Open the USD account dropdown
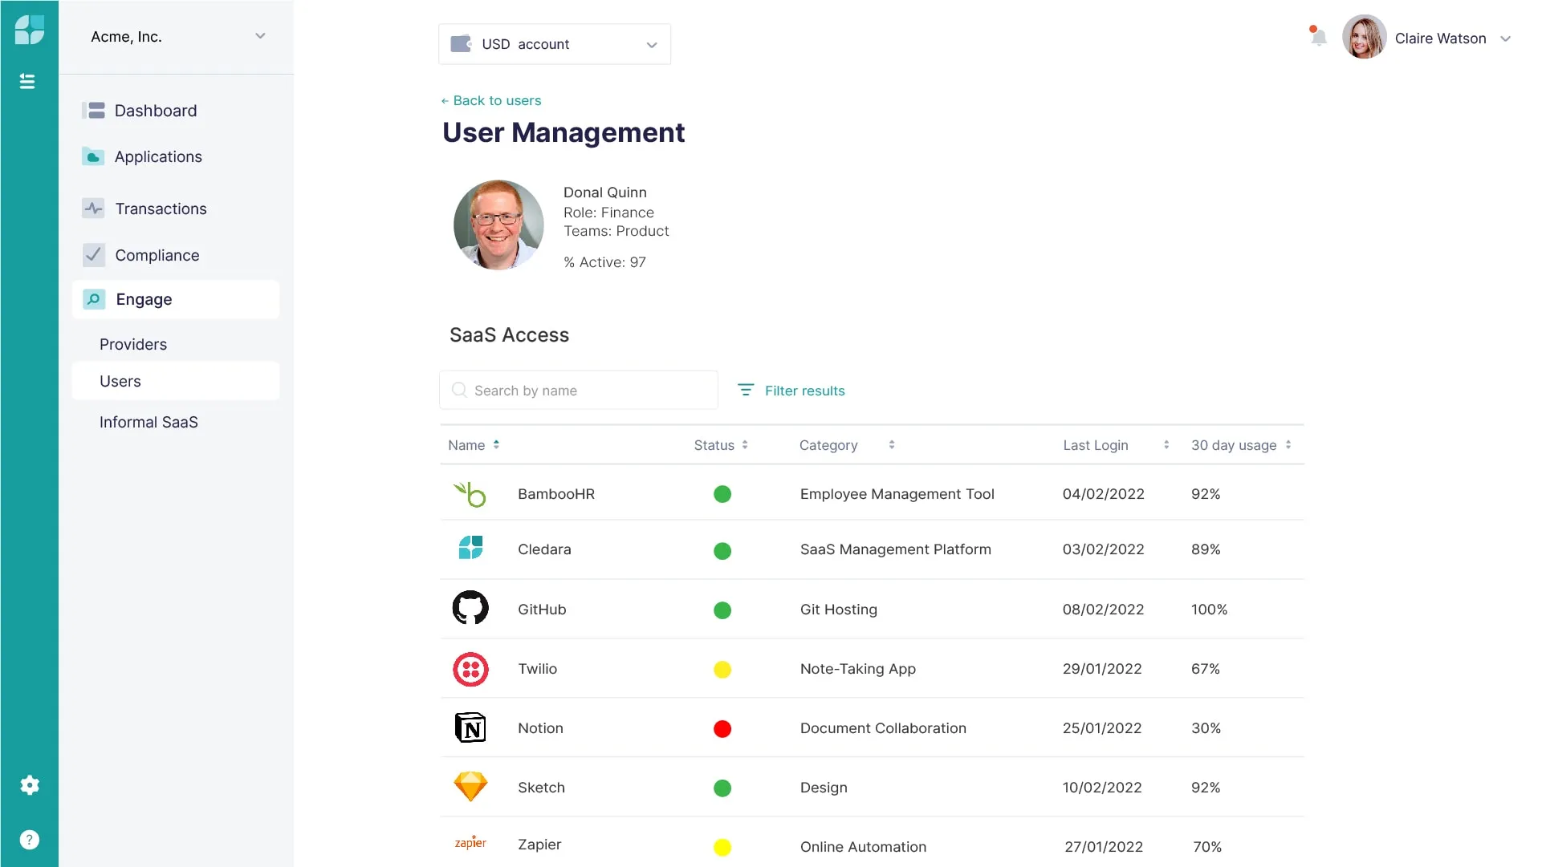The height and width of the screenshot is (867, 1542). pos(554,44)
